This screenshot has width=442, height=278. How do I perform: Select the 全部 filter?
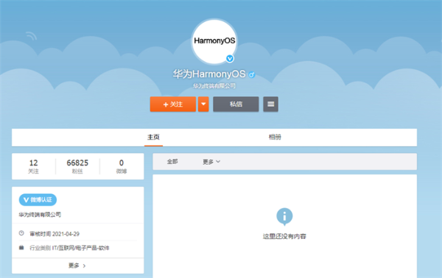click(x=172, y=162)
